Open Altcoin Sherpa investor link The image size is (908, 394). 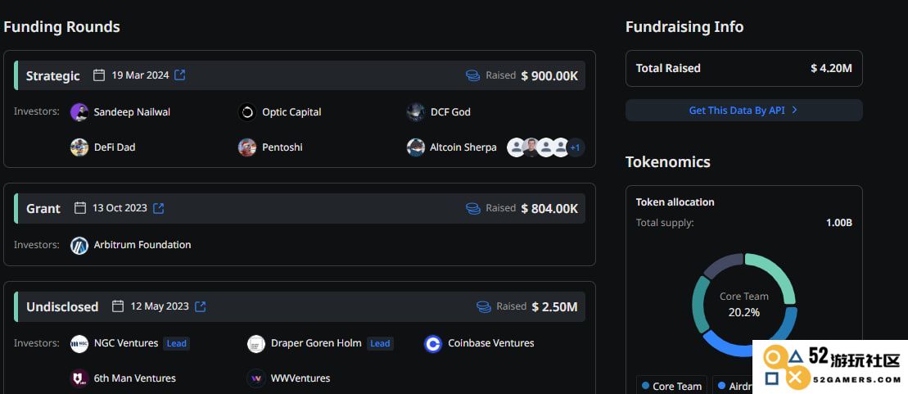463,147
